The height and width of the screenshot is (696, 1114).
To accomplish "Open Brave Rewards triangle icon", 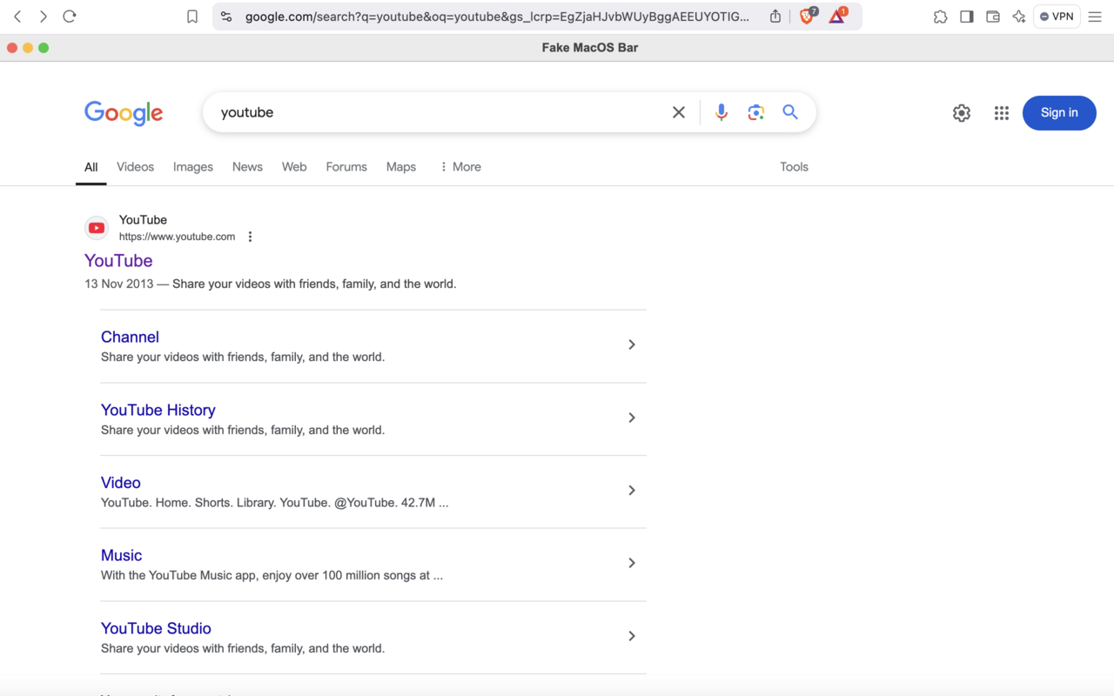I will (837, 16).
